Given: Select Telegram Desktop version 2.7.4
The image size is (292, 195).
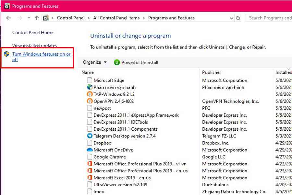Looking at the screenshot, I should pyautogui.click(x=125, y=136).
